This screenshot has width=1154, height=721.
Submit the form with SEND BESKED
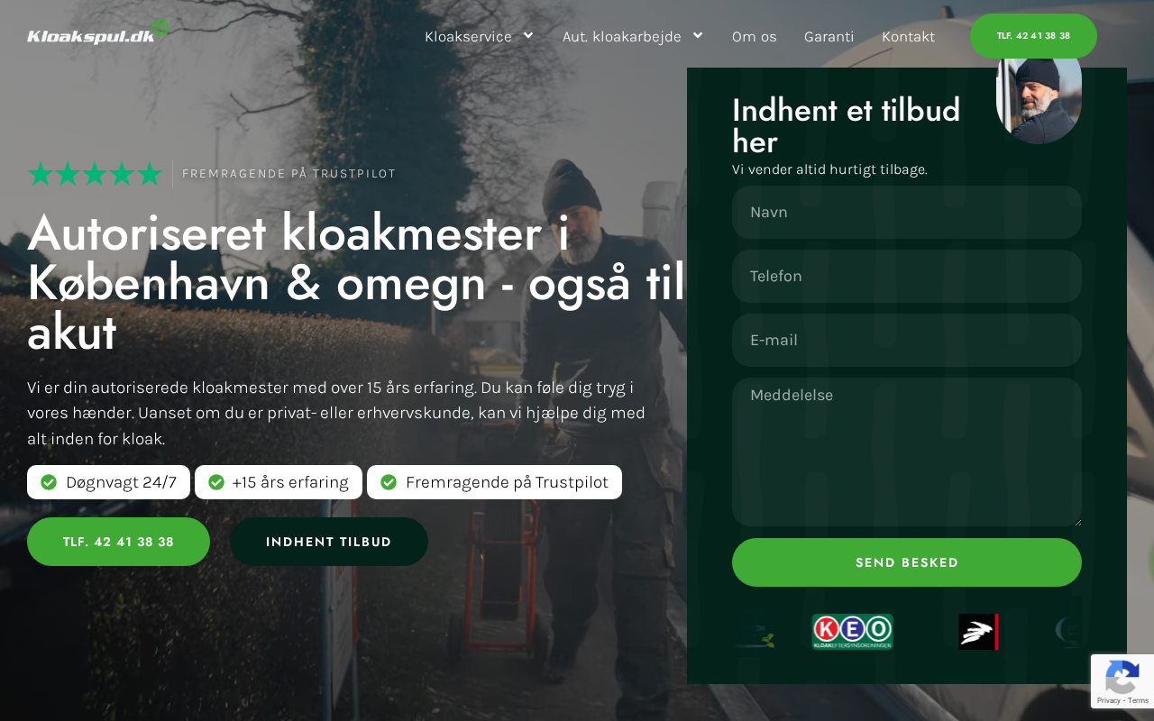[x=907, y=562]
